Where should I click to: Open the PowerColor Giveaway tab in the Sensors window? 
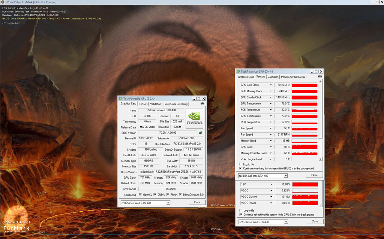(x=293, y=77)
